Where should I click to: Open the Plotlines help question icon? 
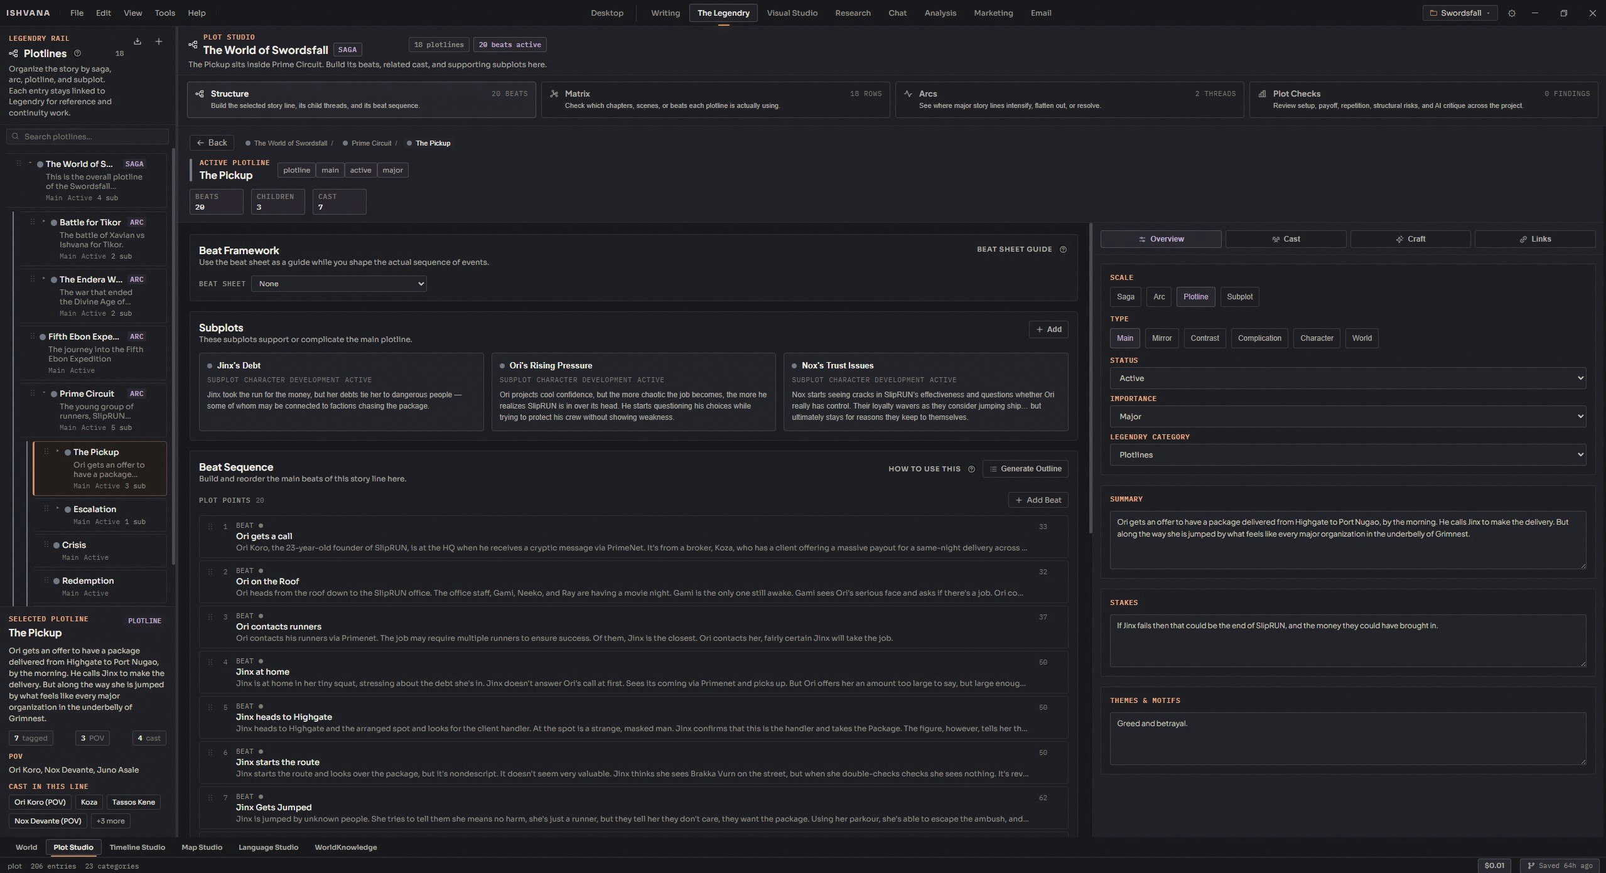click(x=78, y=53)
